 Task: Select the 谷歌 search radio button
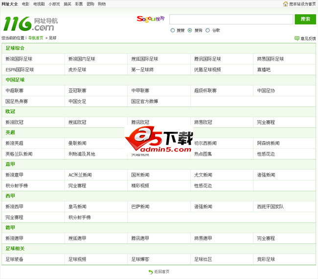coord(207,30)
